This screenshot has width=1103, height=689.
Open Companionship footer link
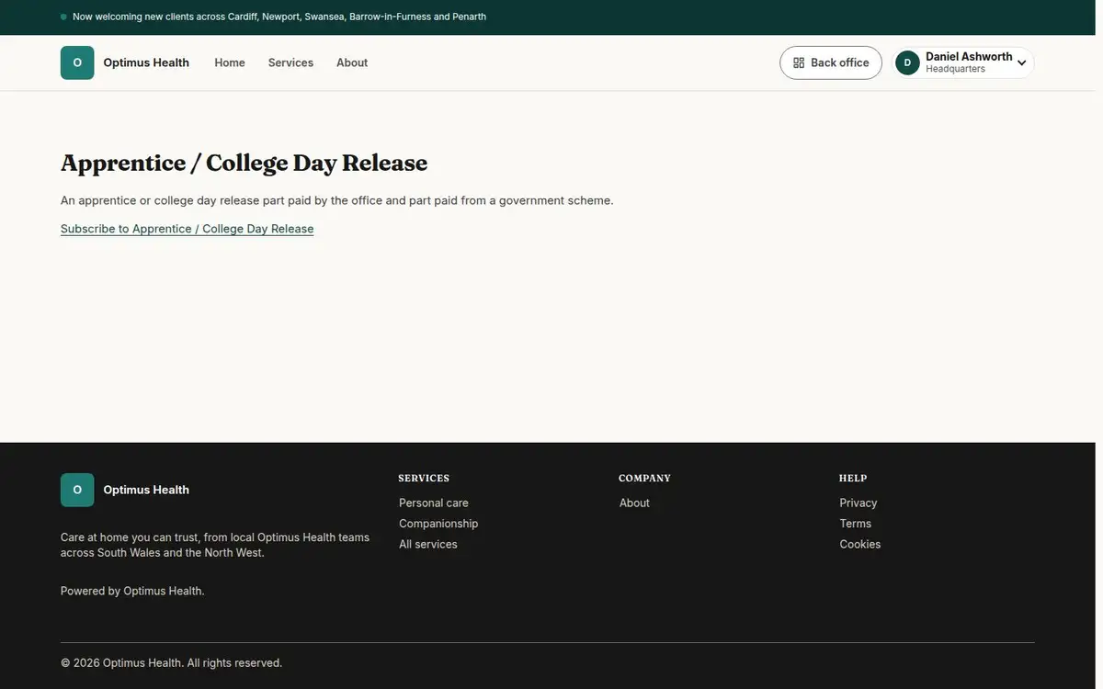(x=438, y=524)
